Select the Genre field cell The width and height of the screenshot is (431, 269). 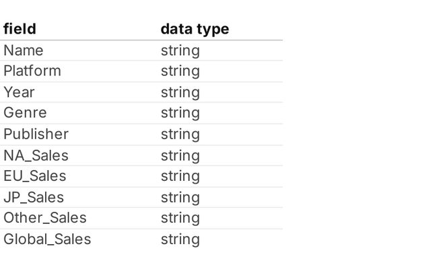[x=25, y=113]
